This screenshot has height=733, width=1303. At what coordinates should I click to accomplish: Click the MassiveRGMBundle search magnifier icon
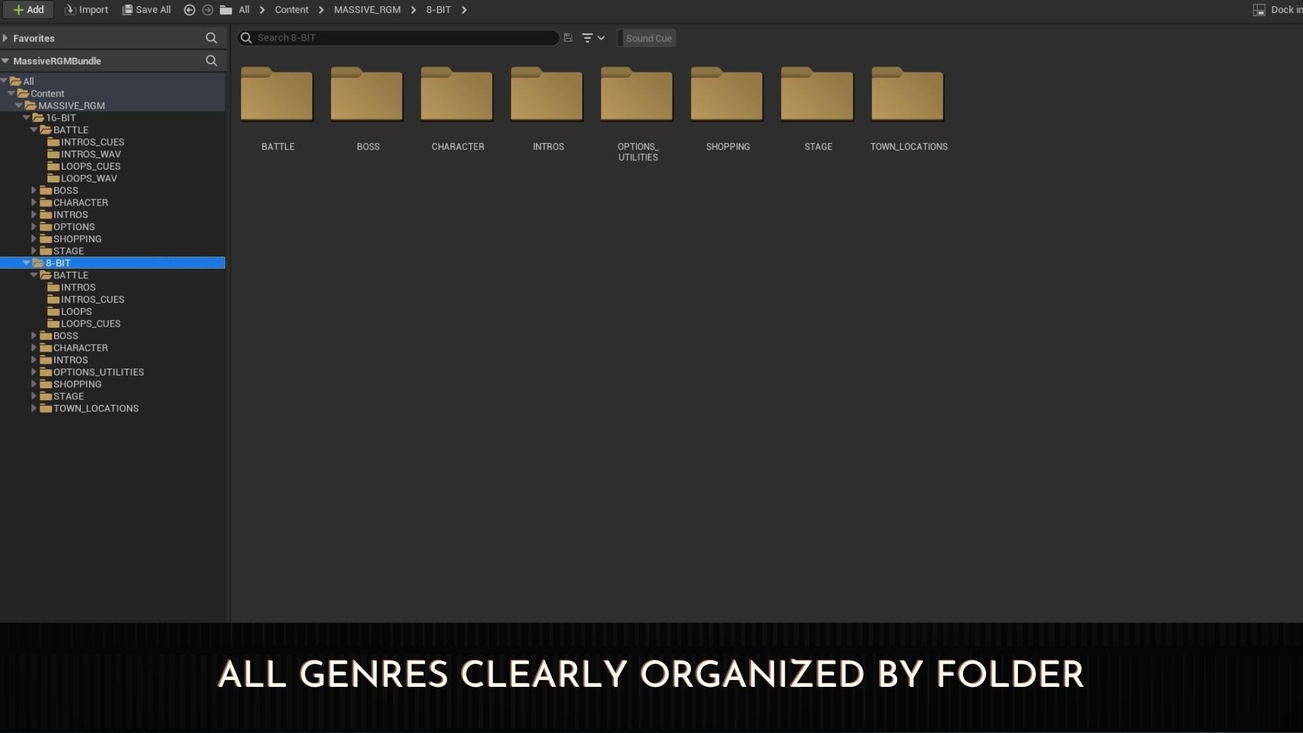(x=211, y=60)
